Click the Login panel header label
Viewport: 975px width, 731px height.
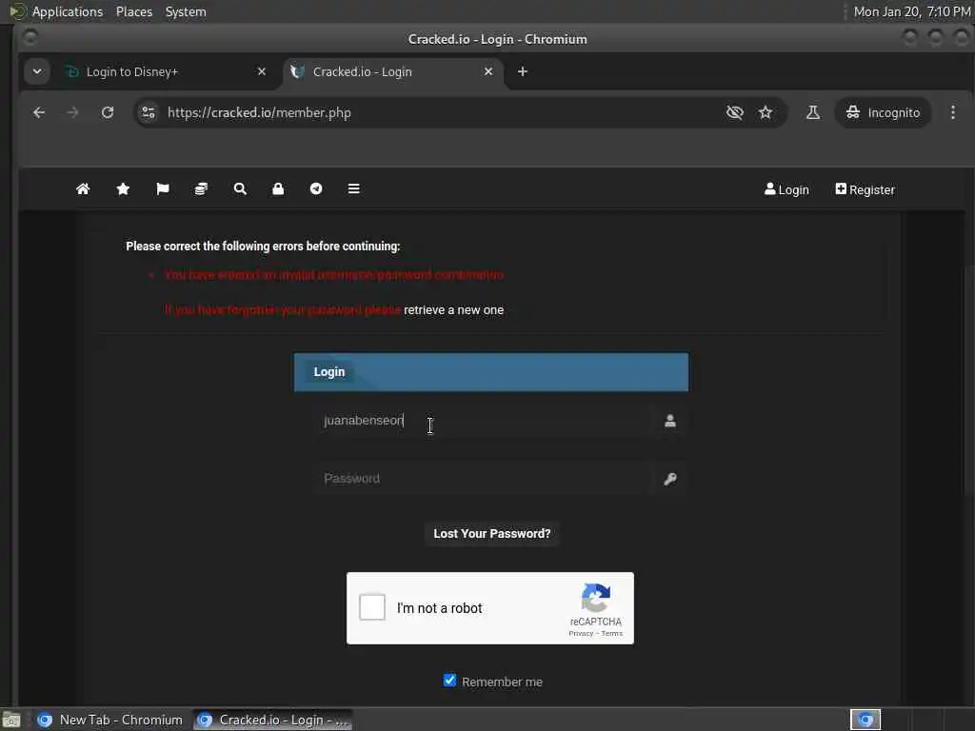click(328, 372)
